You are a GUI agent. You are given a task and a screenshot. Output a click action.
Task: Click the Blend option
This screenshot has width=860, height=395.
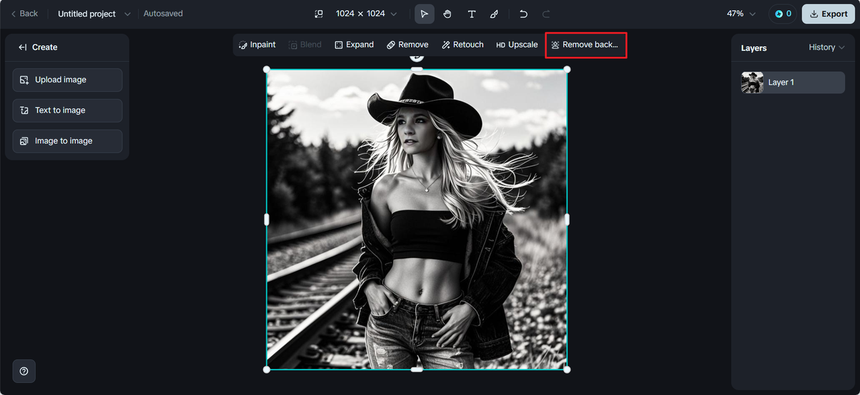click(x=305, y=45)
